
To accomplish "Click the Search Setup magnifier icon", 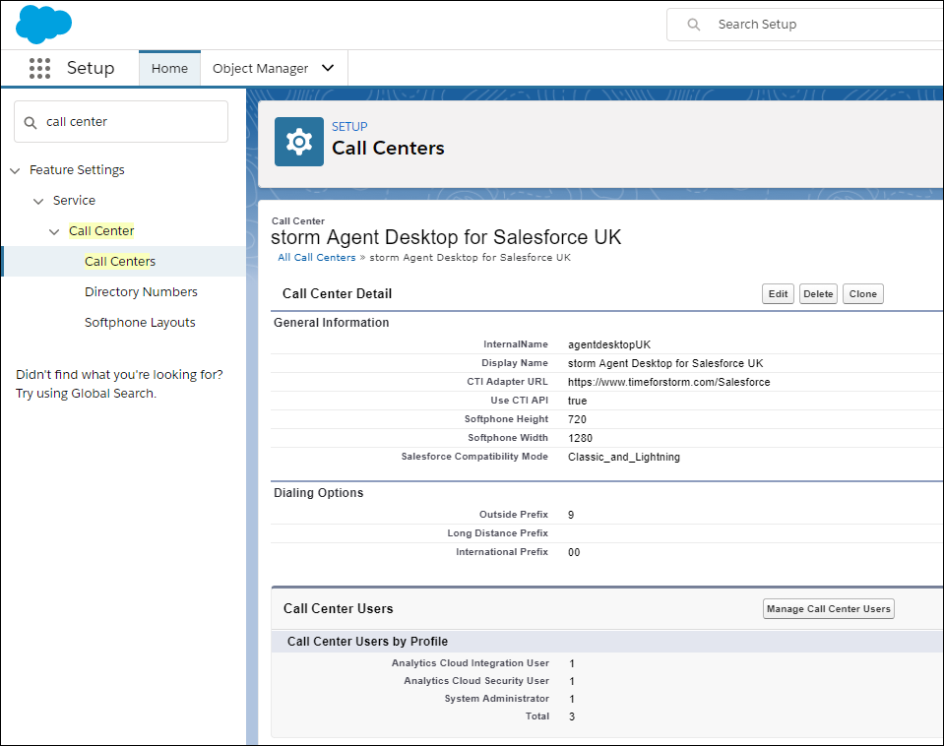I will coord(694,24).
